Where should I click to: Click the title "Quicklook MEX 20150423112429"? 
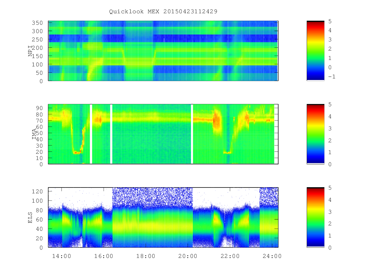(x=163, y=11)
